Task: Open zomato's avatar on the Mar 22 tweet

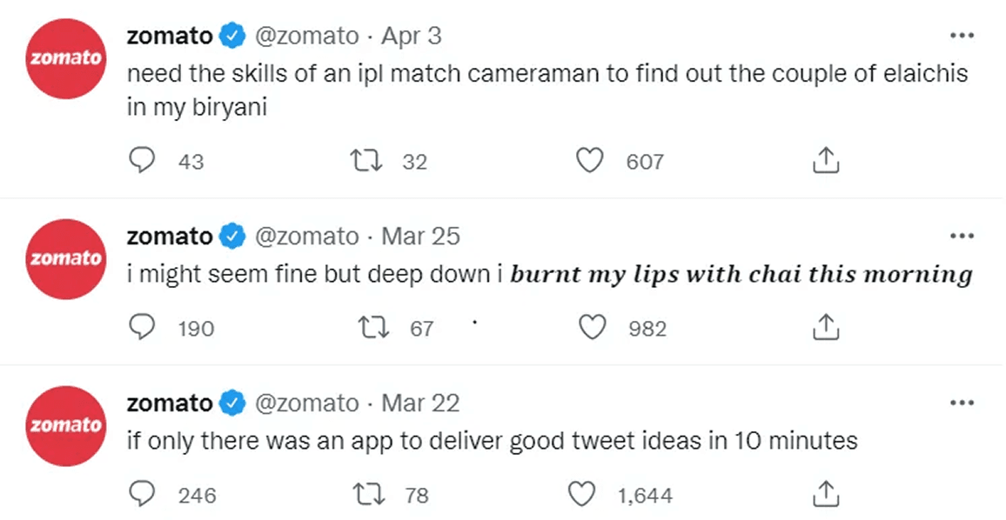Action: coord(64,426)
